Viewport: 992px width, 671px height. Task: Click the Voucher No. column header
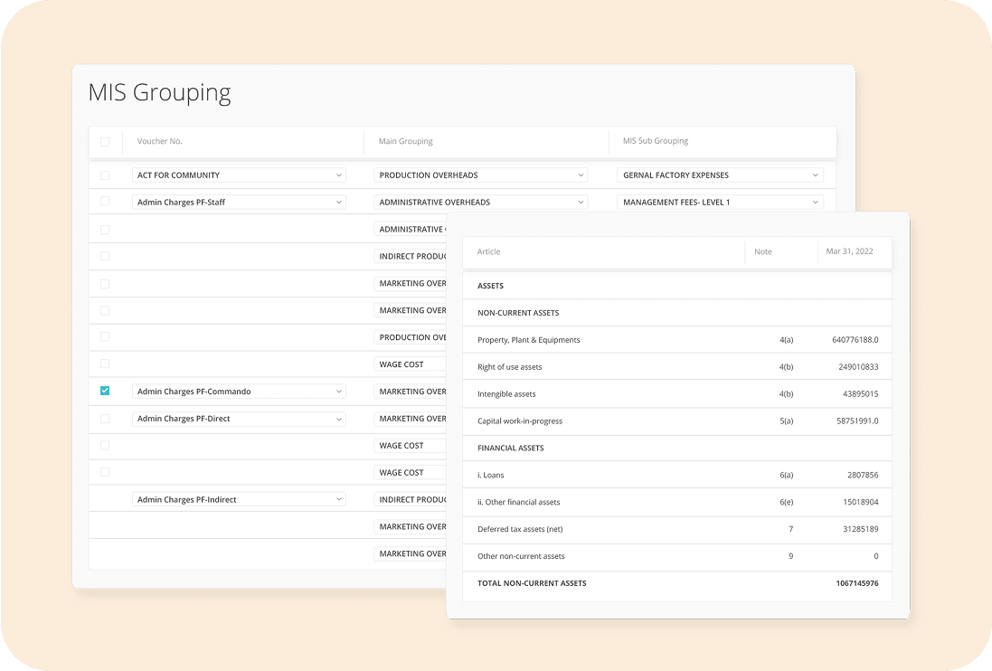coord(160,142)
